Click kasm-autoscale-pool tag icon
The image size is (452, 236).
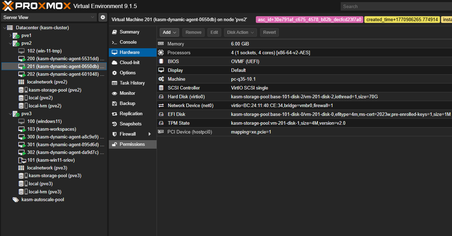point(16,200)
